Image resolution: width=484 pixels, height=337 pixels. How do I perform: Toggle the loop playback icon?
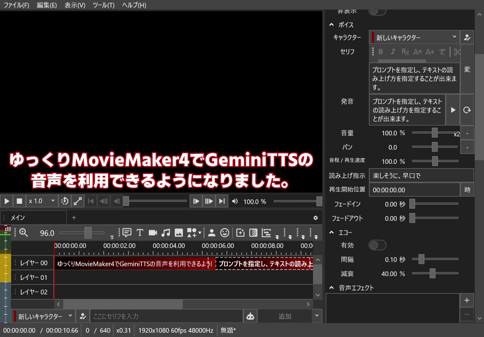[65, 201]
